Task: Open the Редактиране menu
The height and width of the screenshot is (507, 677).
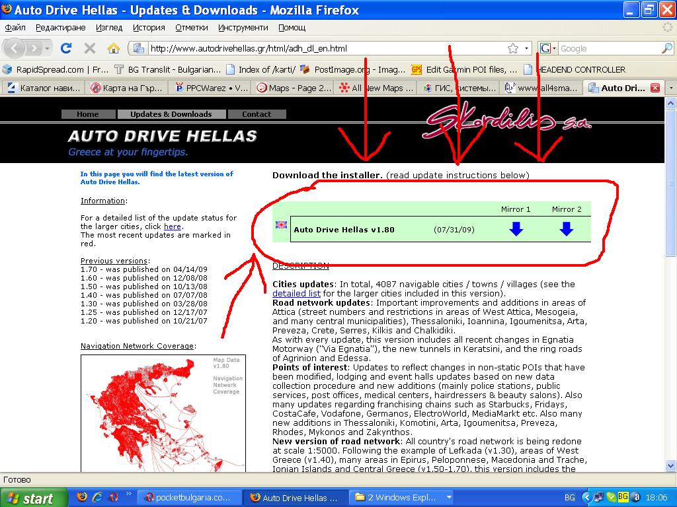Action: [60, 28]
